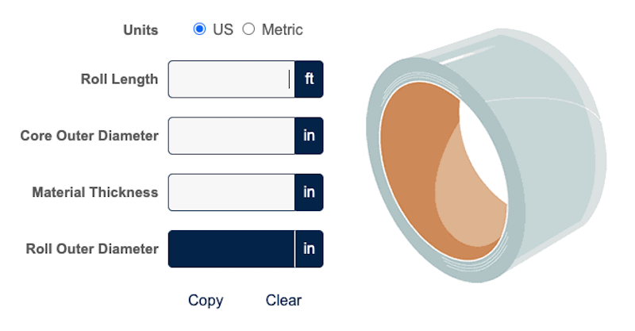Click the in unit badge for Roll Outer Diameter
Screen dimensions: 635x331
click(x=309, y=248)
